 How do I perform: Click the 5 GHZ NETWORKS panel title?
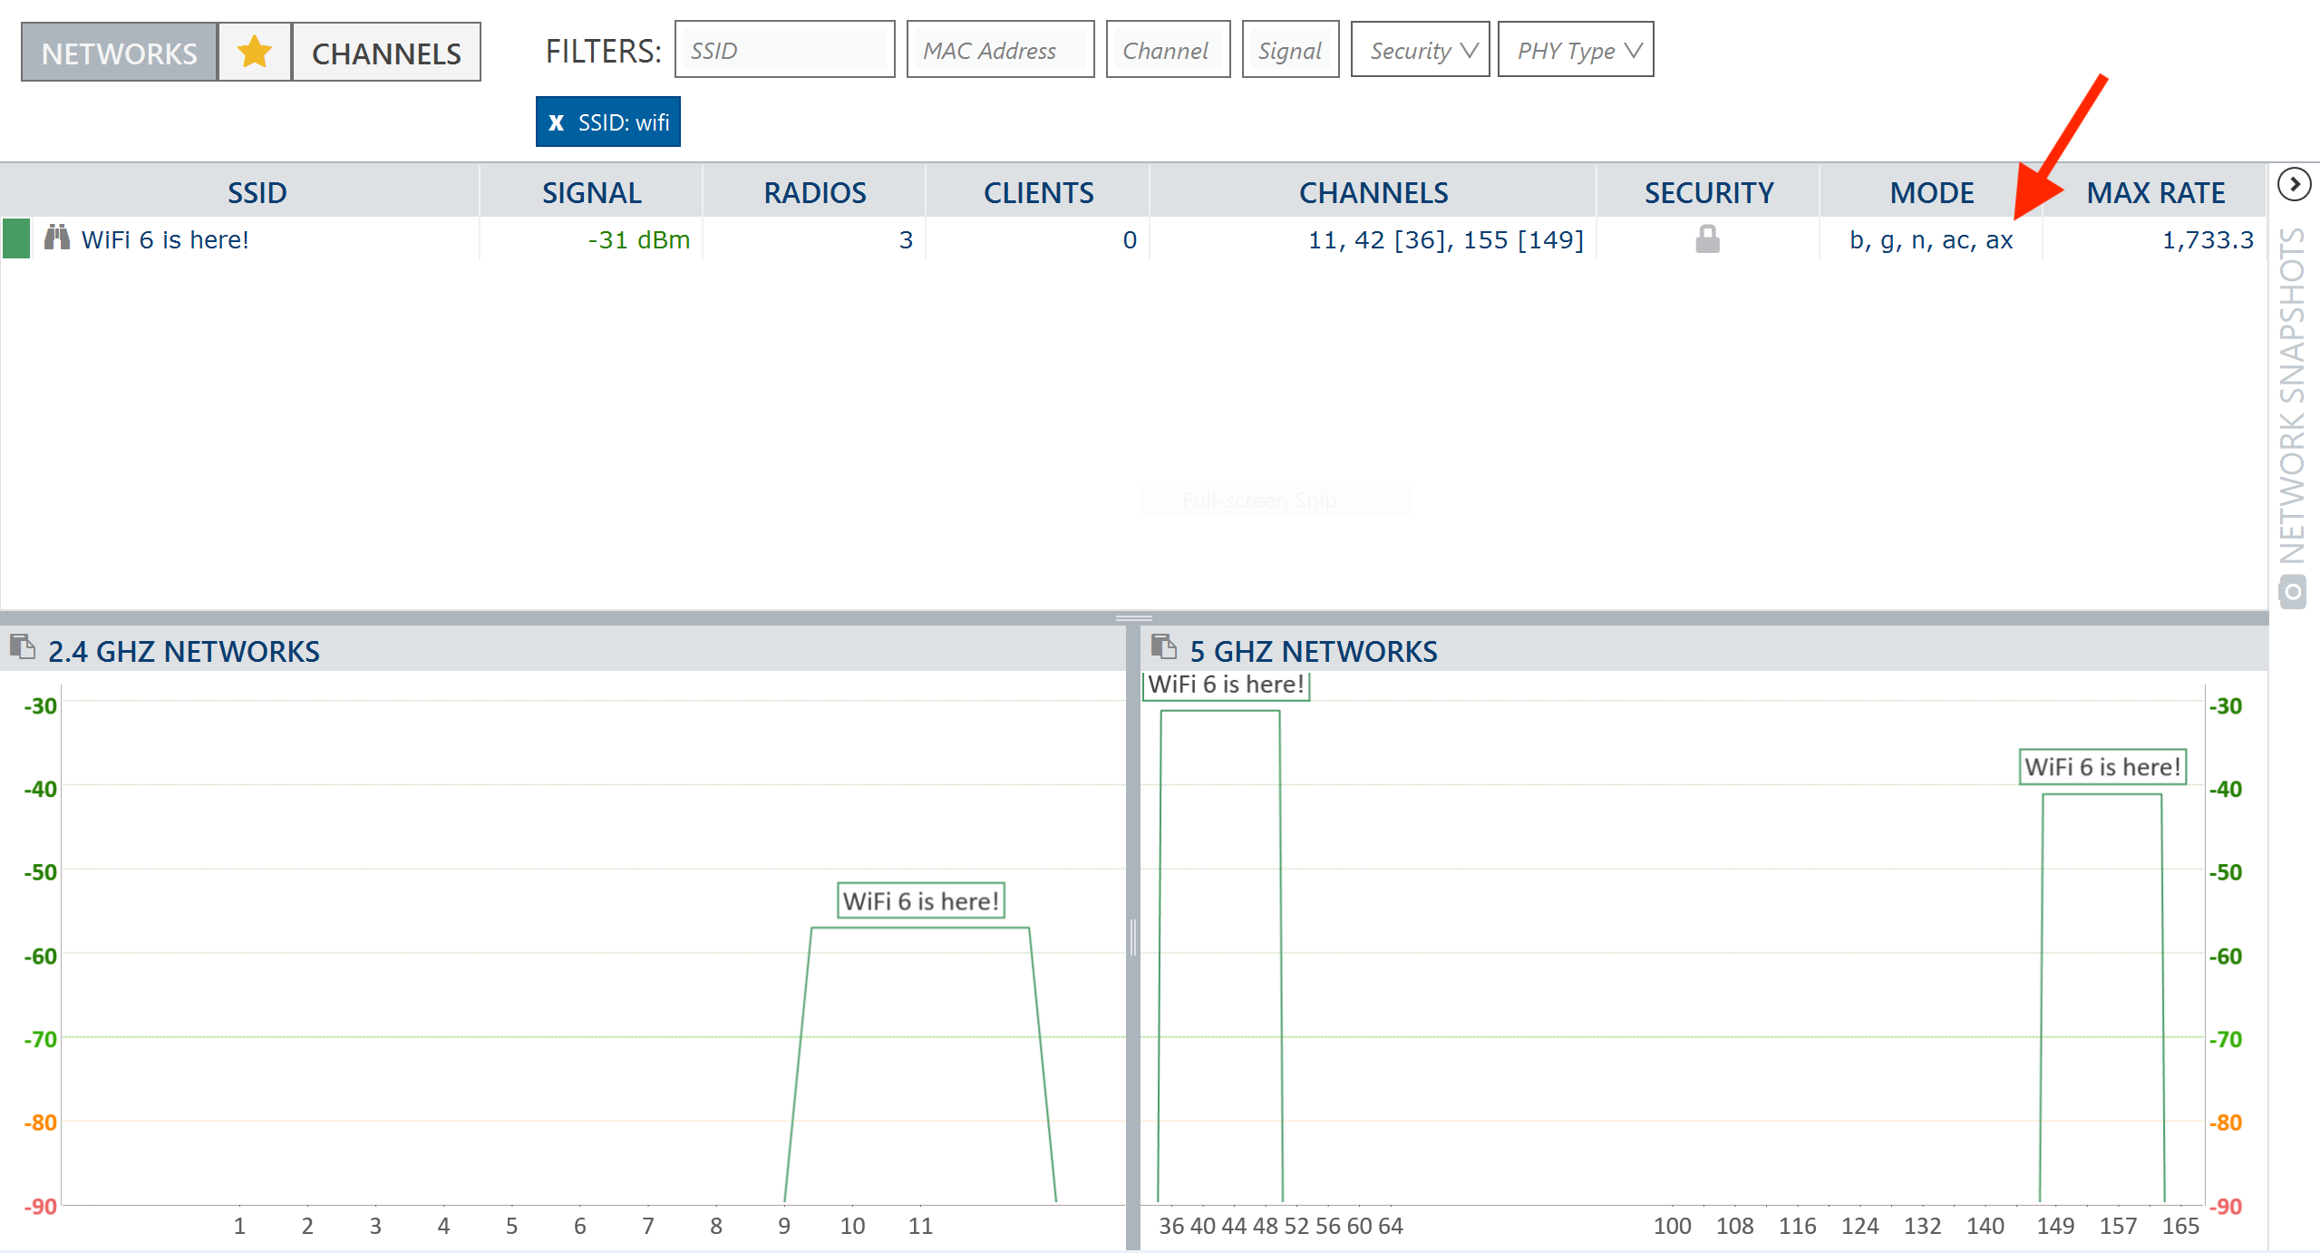coord(1313,651)
